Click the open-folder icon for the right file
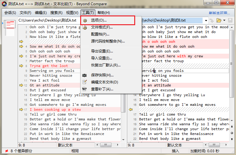236x155 pixels. pyautogui.click(x=219, y=20)
